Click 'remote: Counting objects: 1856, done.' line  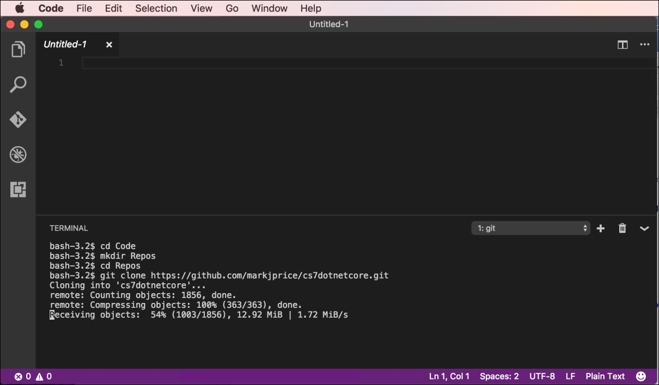pos(143,295)
